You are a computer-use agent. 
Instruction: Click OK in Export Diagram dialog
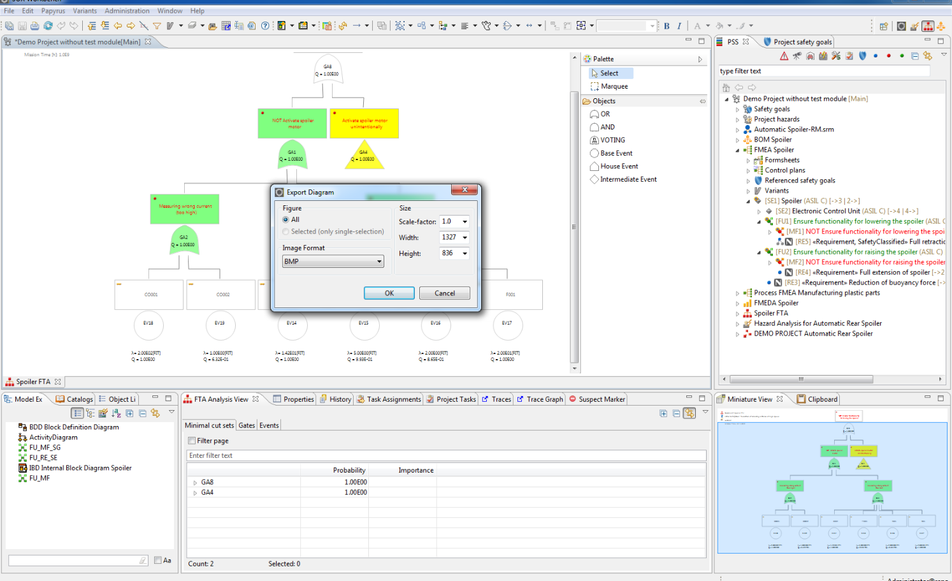click(389, 293)
